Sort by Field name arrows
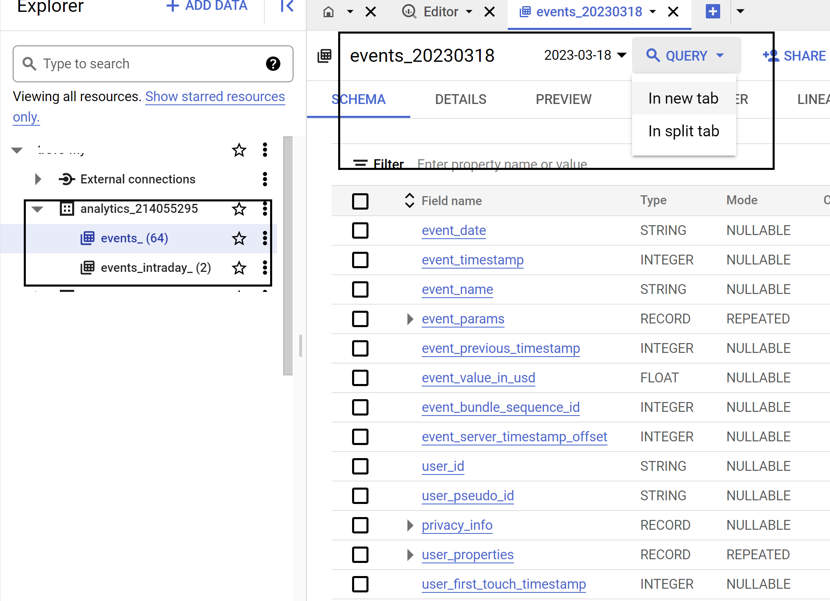This screenshot has width=830, height=601. (x=409, y=201)
